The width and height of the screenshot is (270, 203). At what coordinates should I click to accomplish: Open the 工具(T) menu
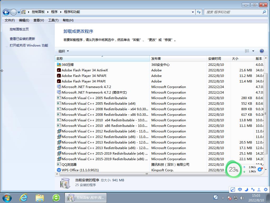click(x=53, y=20)
